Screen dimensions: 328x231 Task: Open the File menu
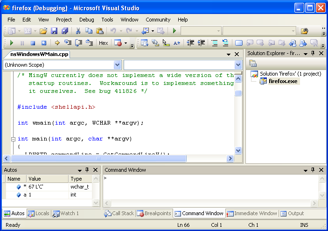[x=11, y=20]
